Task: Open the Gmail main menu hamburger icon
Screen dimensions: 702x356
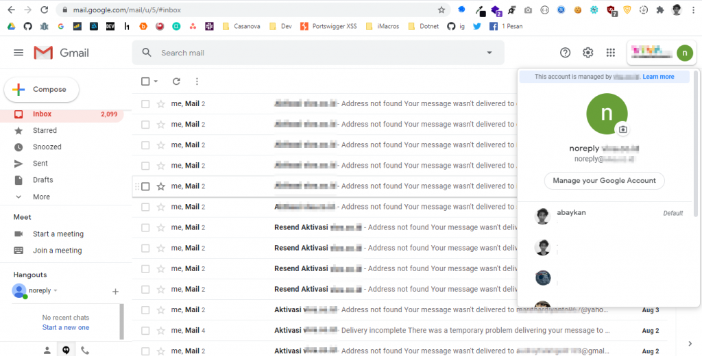Action: click(x=19, y=53)
